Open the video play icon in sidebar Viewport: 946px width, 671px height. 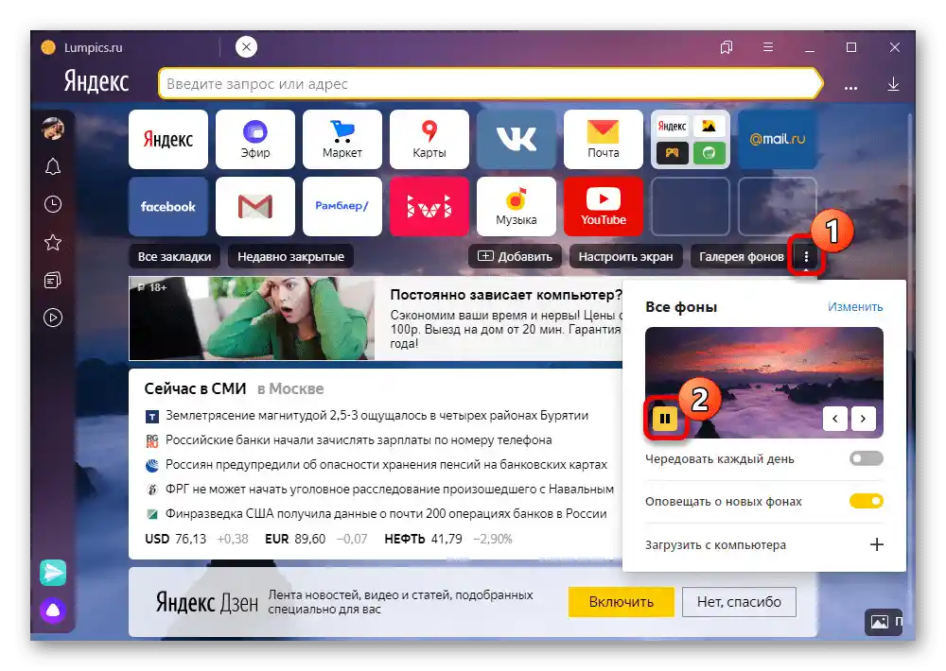pyautogui.click(x=53, y=318)
